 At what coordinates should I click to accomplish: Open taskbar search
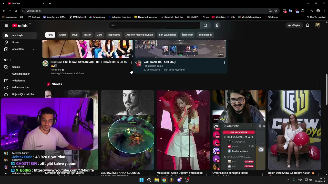point(149,180)
